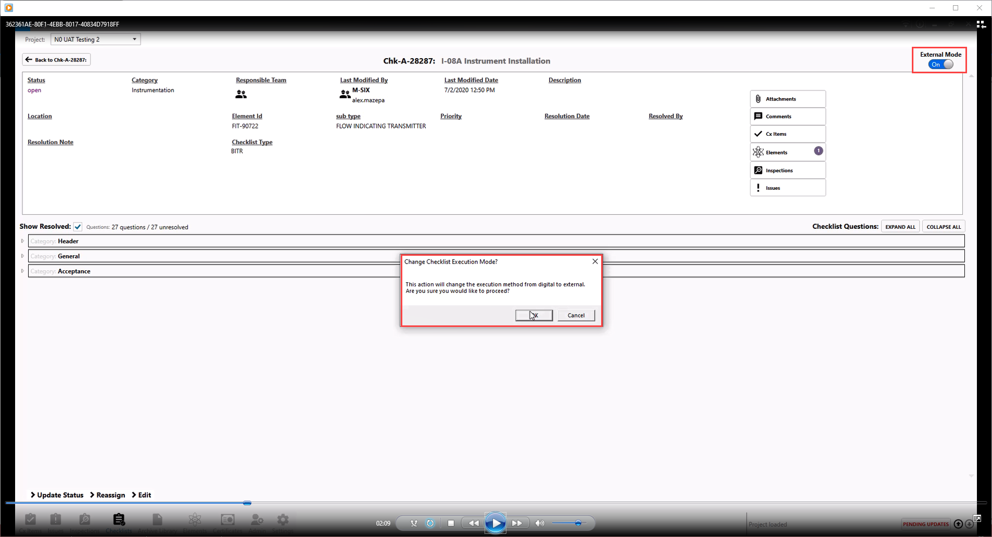The height and width of the screenshot is (537, 992).
Task: Close the Change Checklist Execution Mode dialog
Action: pyautogui.click(x=595, y=261)
